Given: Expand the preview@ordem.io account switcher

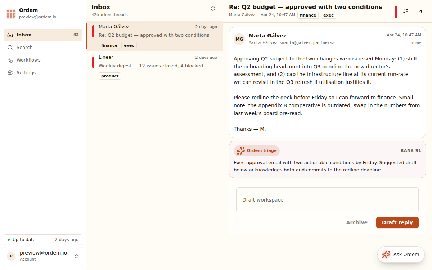Looking at the screenshot, I should (76, 256).
